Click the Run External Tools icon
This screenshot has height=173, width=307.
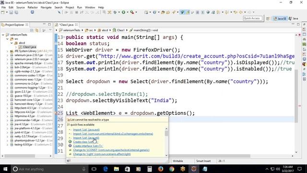pos(132,12)
